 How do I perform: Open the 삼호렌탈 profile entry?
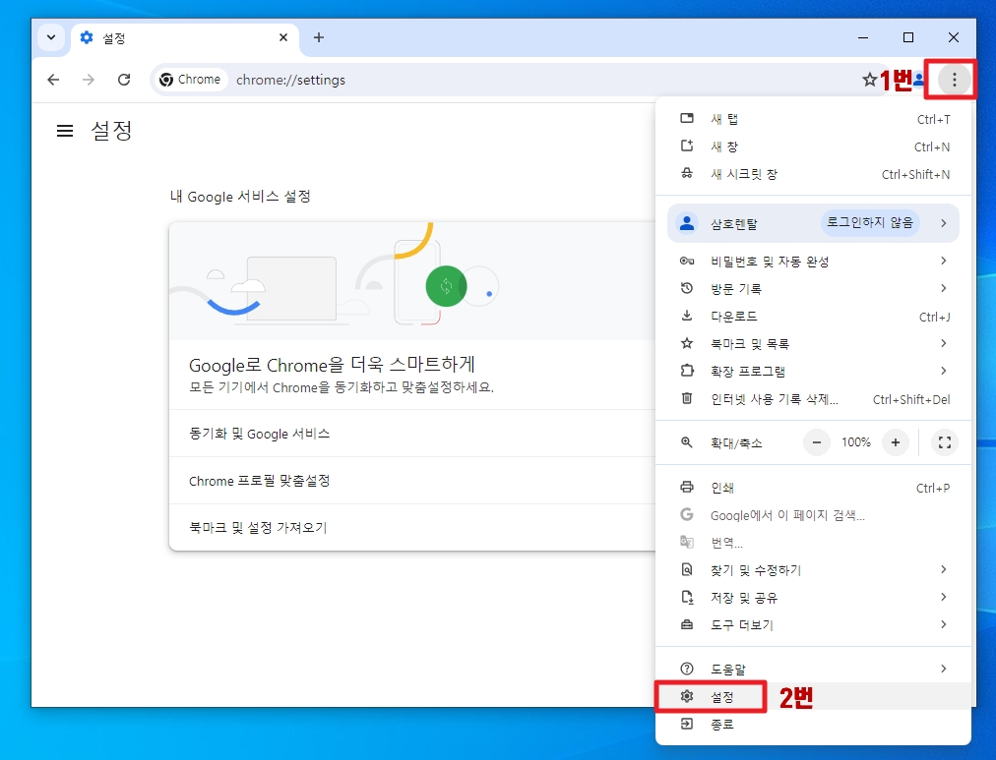pos(813,223)
